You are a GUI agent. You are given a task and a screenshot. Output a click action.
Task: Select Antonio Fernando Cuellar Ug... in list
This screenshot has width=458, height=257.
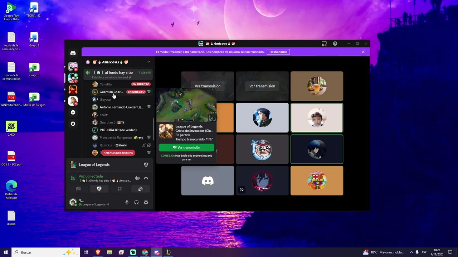121,107
